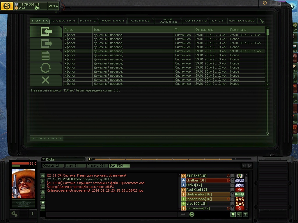The width and height of the screenshot is (298, 223).
Task: Open the dollar account icon at top left
Action: [7, 6]
